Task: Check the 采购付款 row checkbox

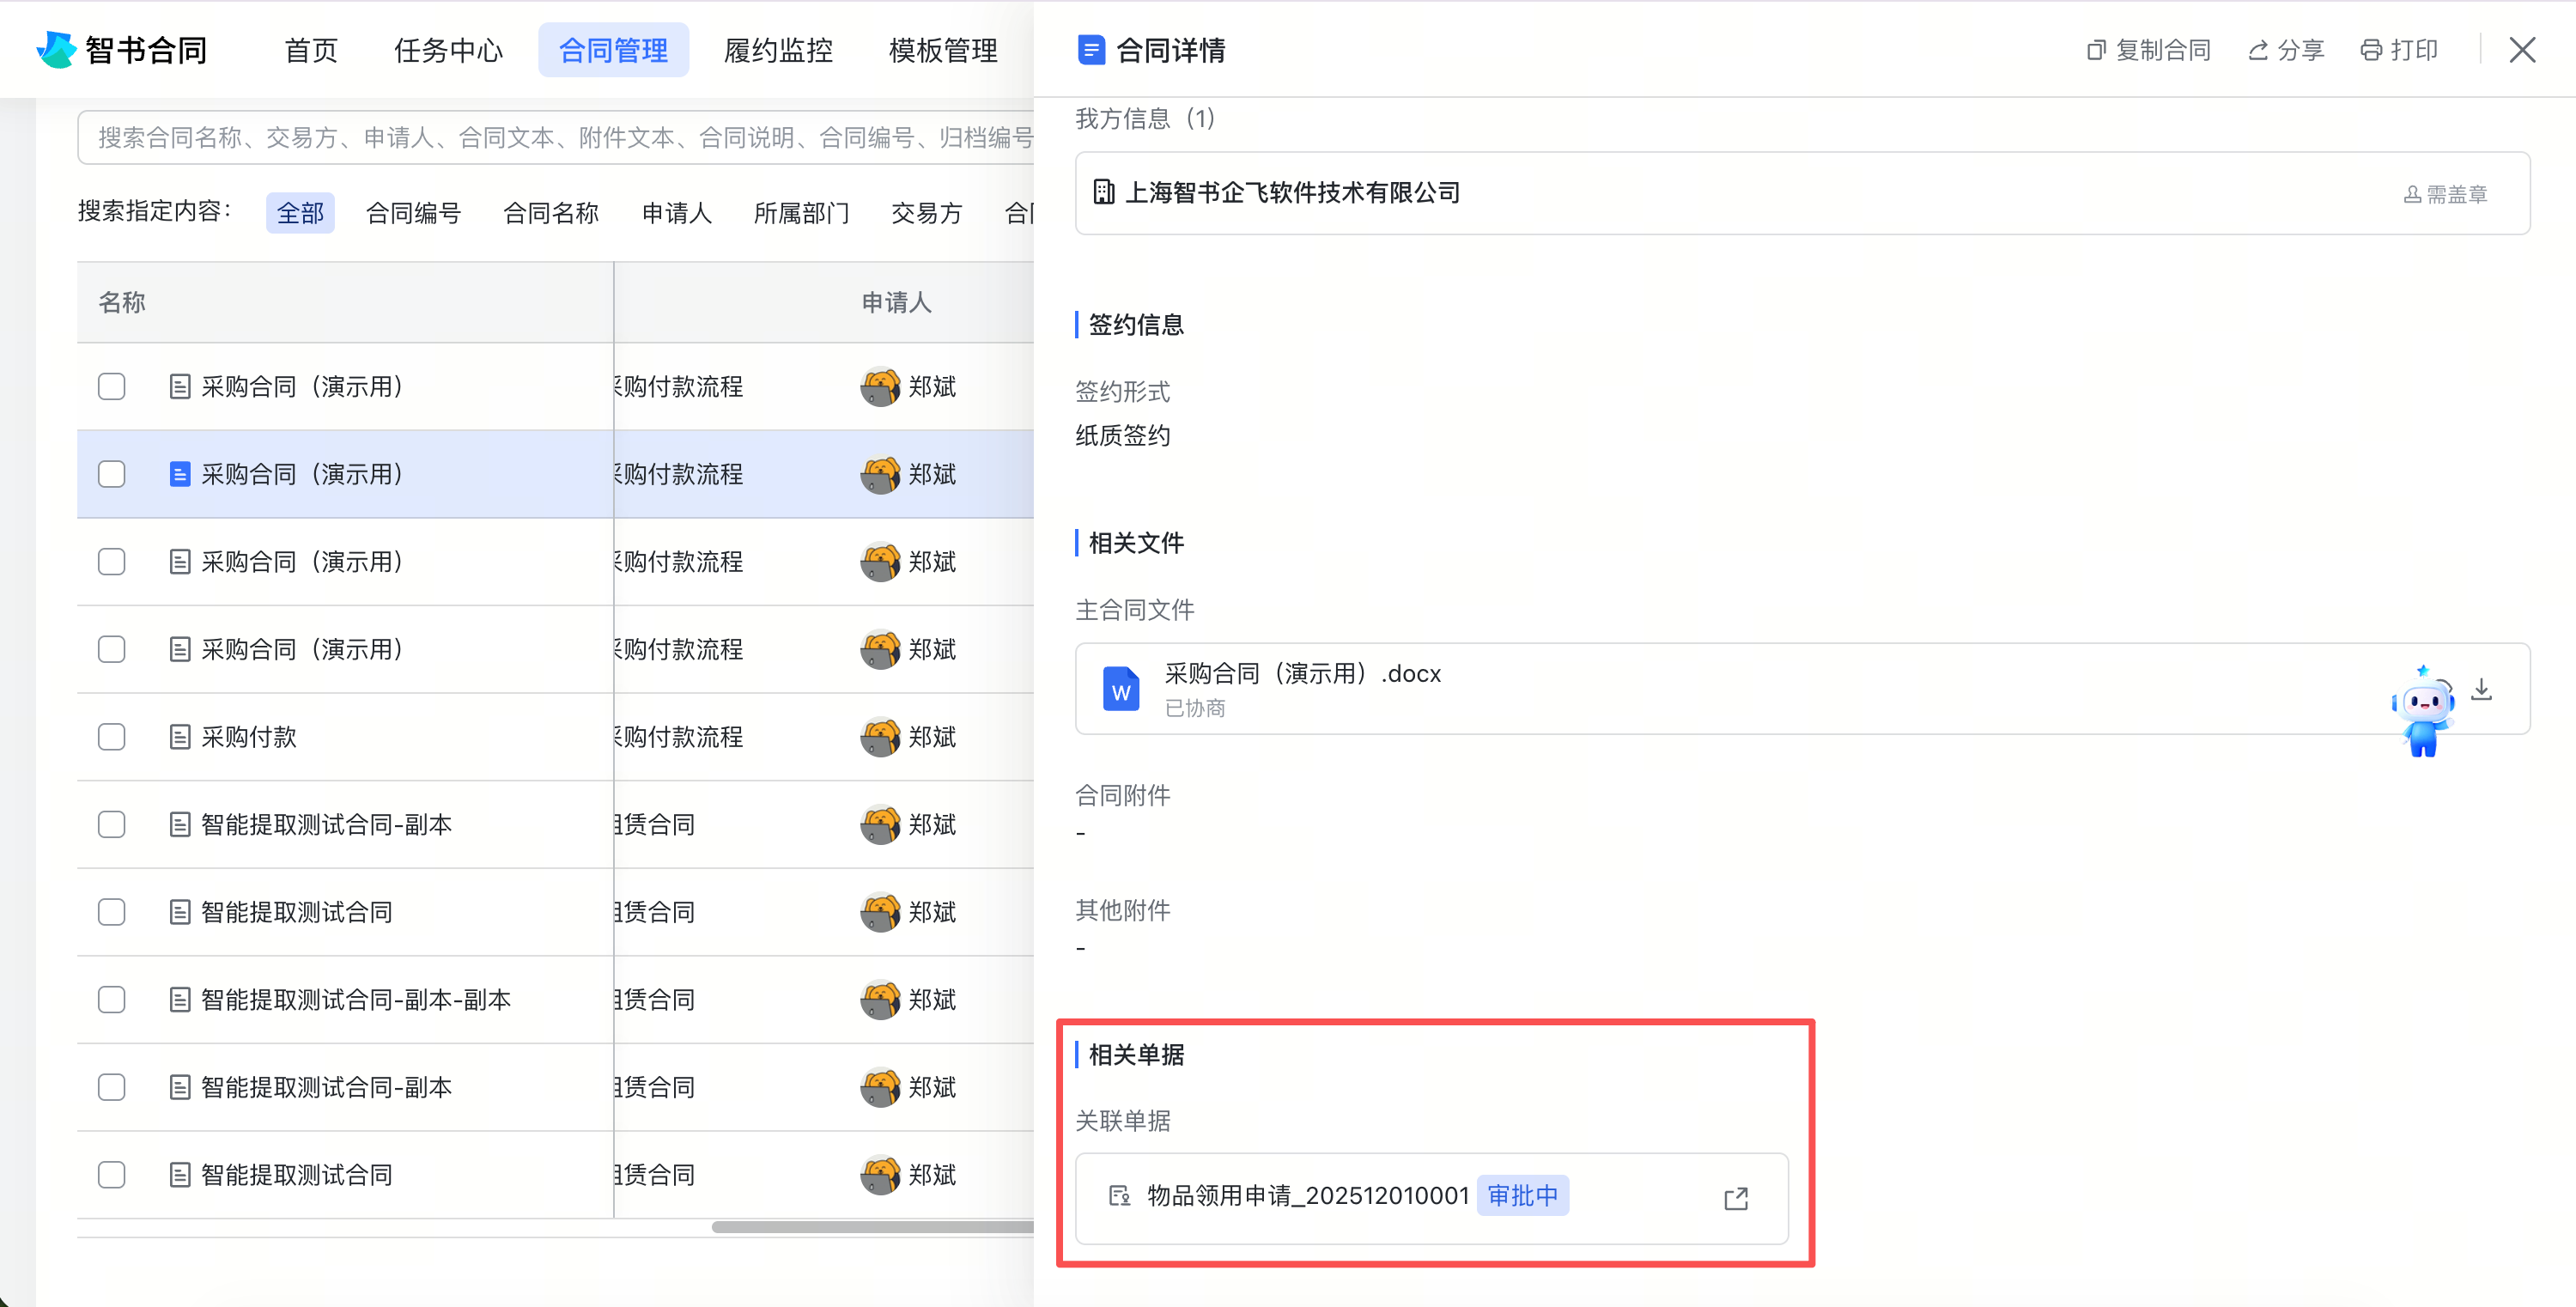Action: click(111, 737)
